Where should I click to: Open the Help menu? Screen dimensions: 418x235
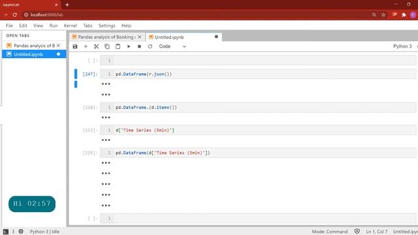pos(126,25)
